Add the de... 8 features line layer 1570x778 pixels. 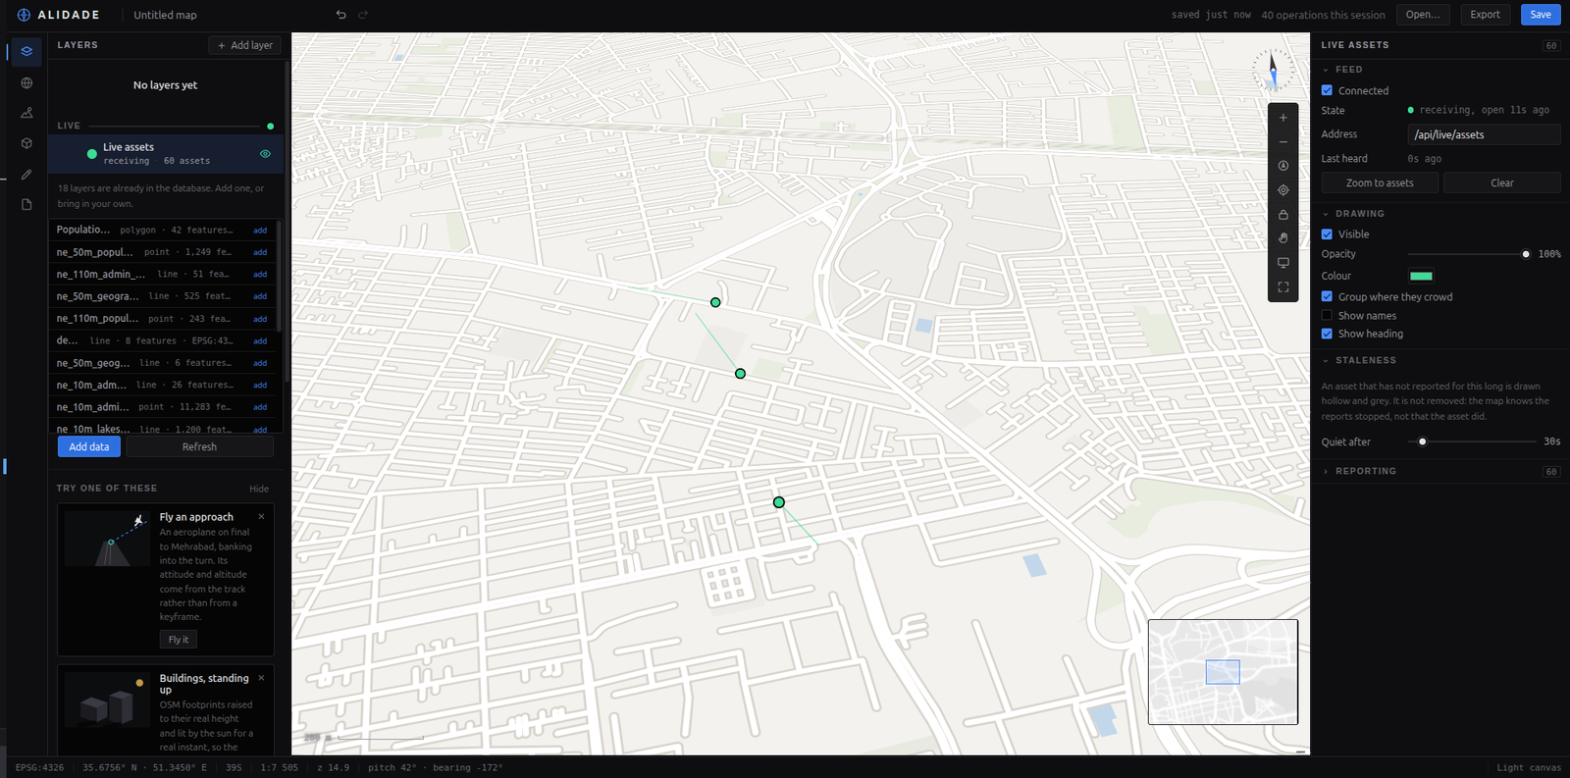(260, 341)
